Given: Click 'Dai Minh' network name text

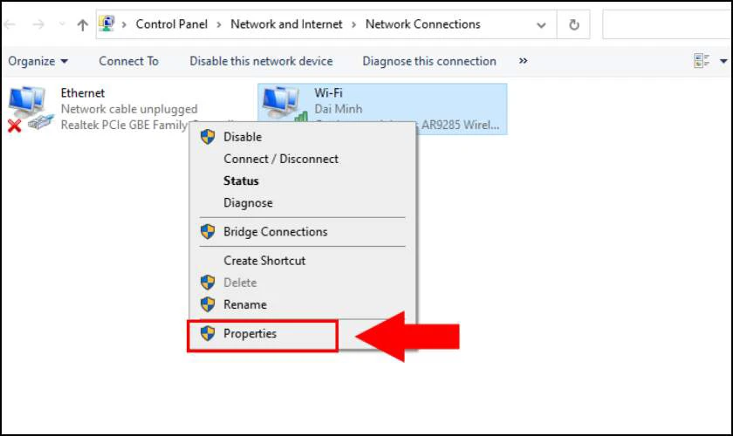Looking at the screenshot, I should 338,109.
